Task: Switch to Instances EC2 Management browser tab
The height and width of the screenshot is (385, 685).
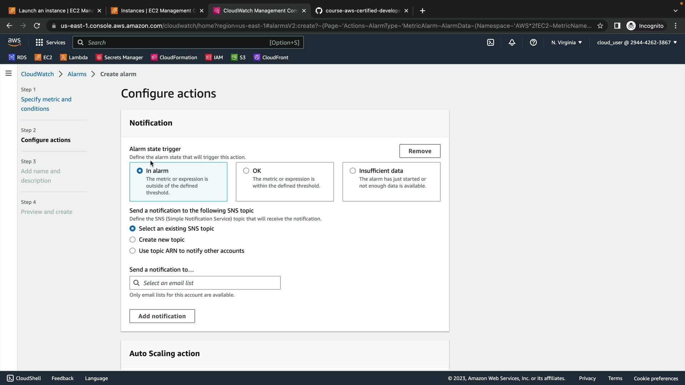Action: point(158,11)
